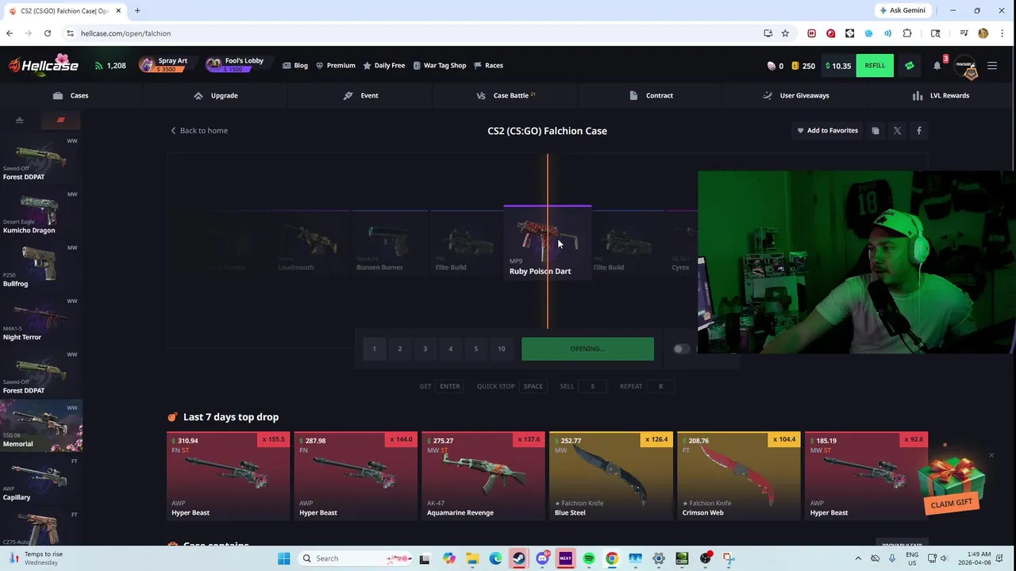Go to the Event tab
The width and height of the screenshot is (1016, 571).
coord(361,95)
